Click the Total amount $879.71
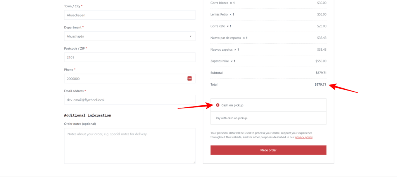 coord(321,84)
